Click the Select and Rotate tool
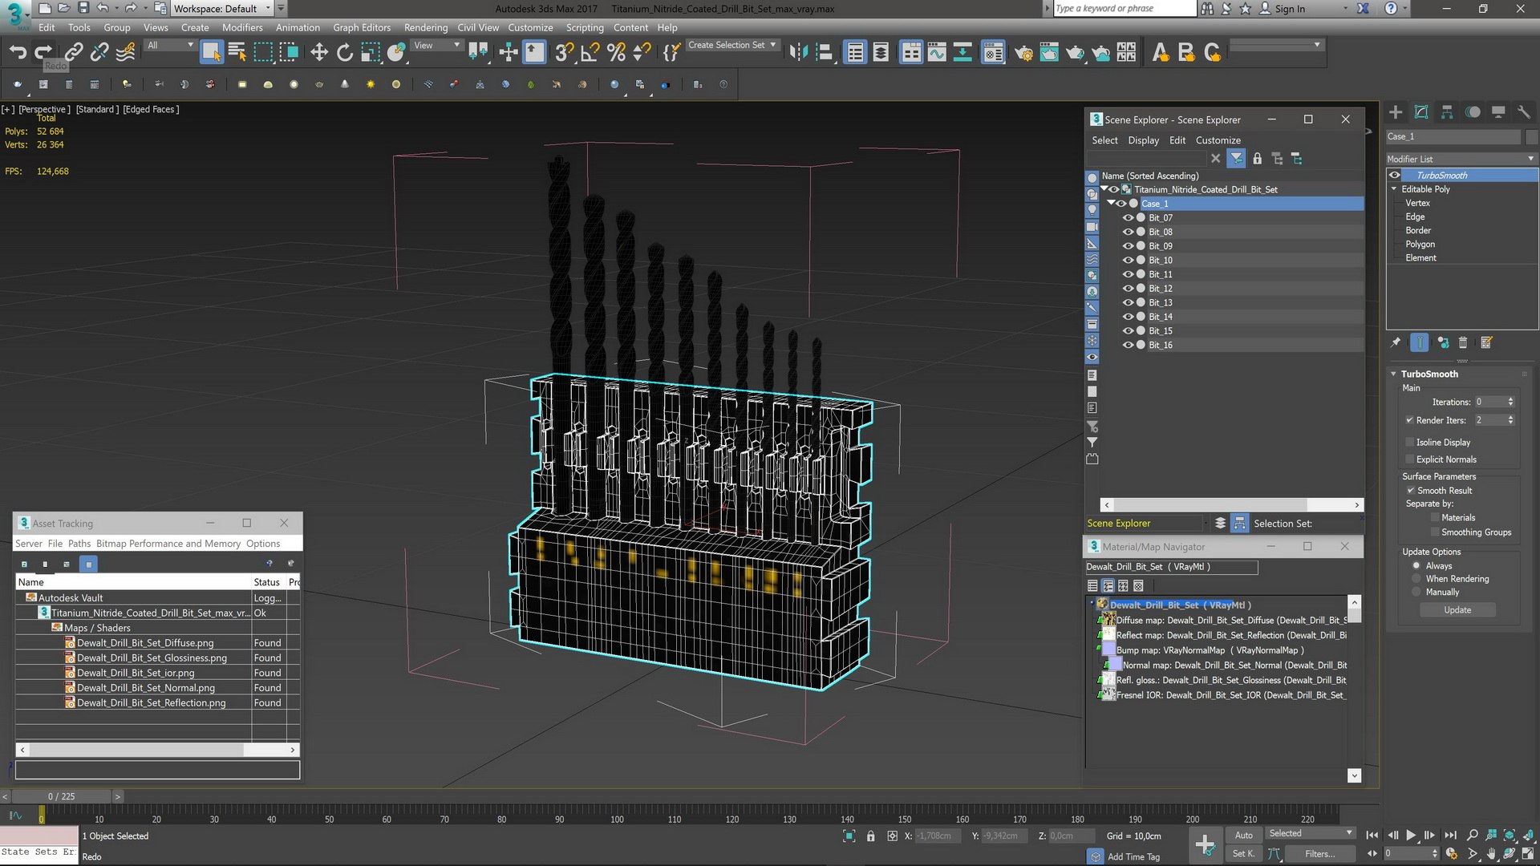Image resolution: width=1540 pixels, height=866 pixels. (x=345, y=53)
